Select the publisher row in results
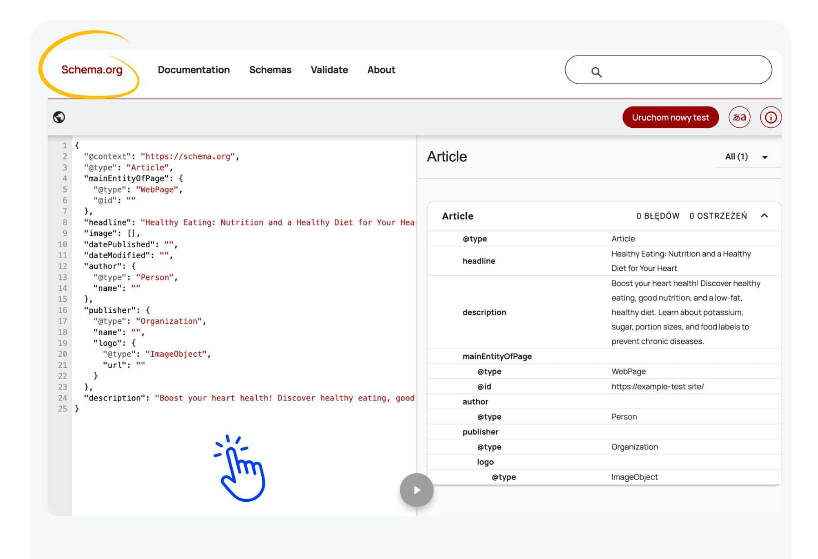Viewport: 818px width, 559px height. tap(604, 432)
